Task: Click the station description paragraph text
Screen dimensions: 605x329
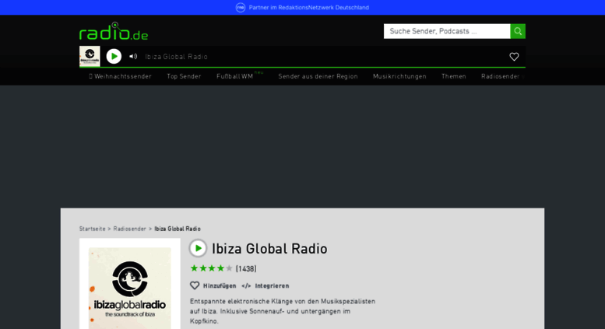Action: tap(283, 311)
